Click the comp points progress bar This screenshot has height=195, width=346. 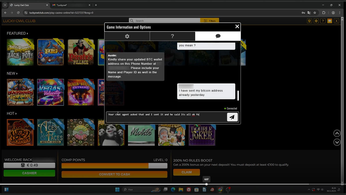(x=114, y=166)
